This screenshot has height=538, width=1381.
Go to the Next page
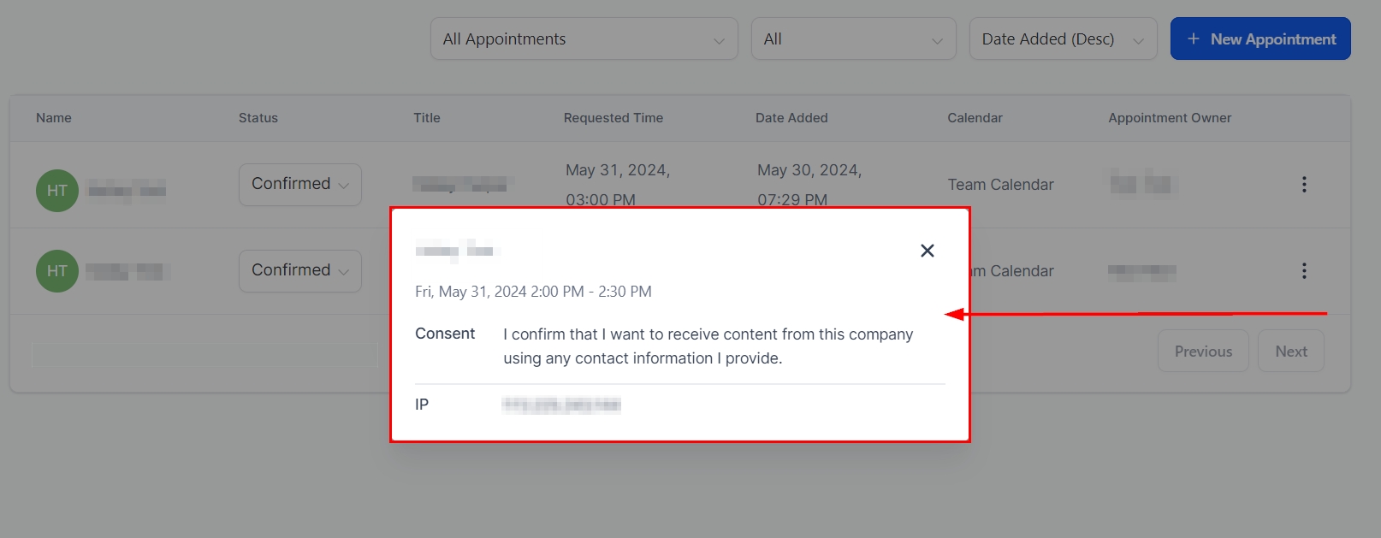1290,352
